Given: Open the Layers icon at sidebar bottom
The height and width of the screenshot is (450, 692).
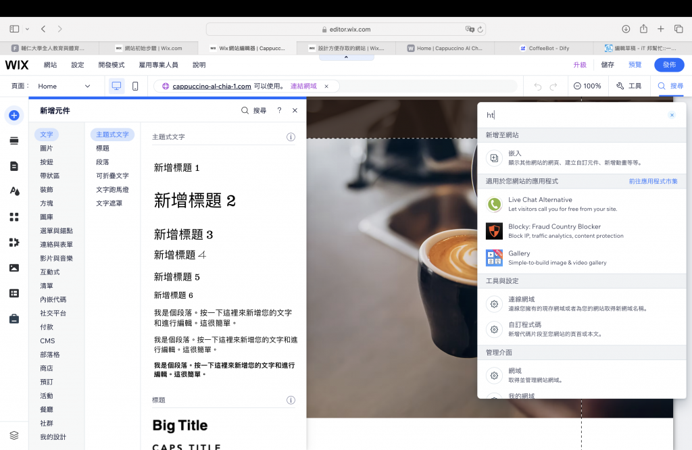Looking at the screenshot, I should (x=14, y=435).
